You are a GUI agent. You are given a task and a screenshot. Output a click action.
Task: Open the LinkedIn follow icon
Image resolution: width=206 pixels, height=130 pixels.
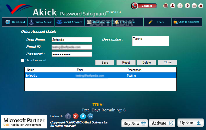coord(90,116)
